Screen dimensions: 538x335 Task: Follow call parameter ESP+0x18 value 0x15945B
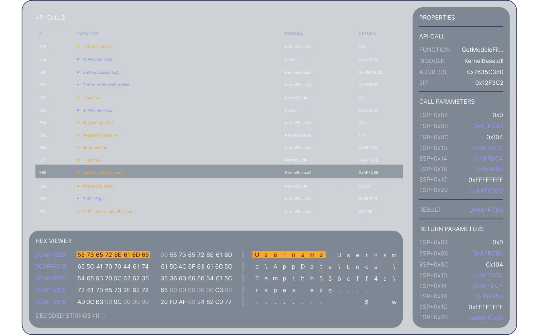click(489, 169)
